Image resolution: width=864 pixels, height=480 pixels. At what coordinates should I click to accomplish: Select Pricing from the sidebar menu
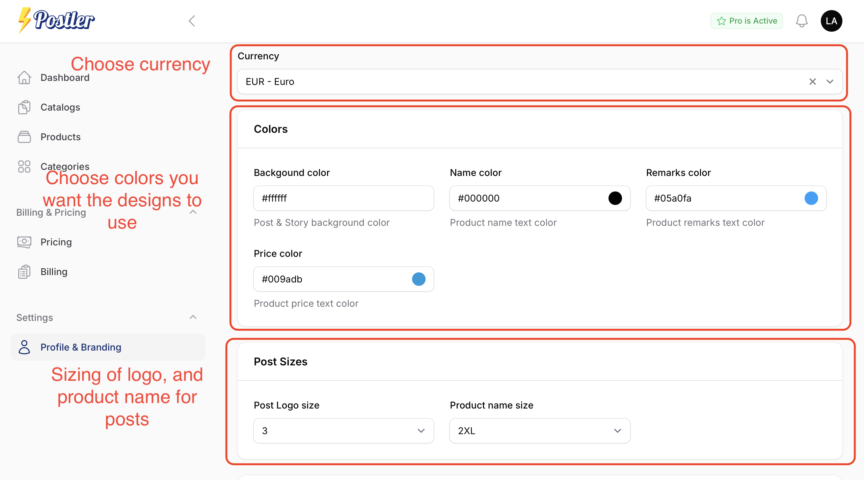point(56,242)
